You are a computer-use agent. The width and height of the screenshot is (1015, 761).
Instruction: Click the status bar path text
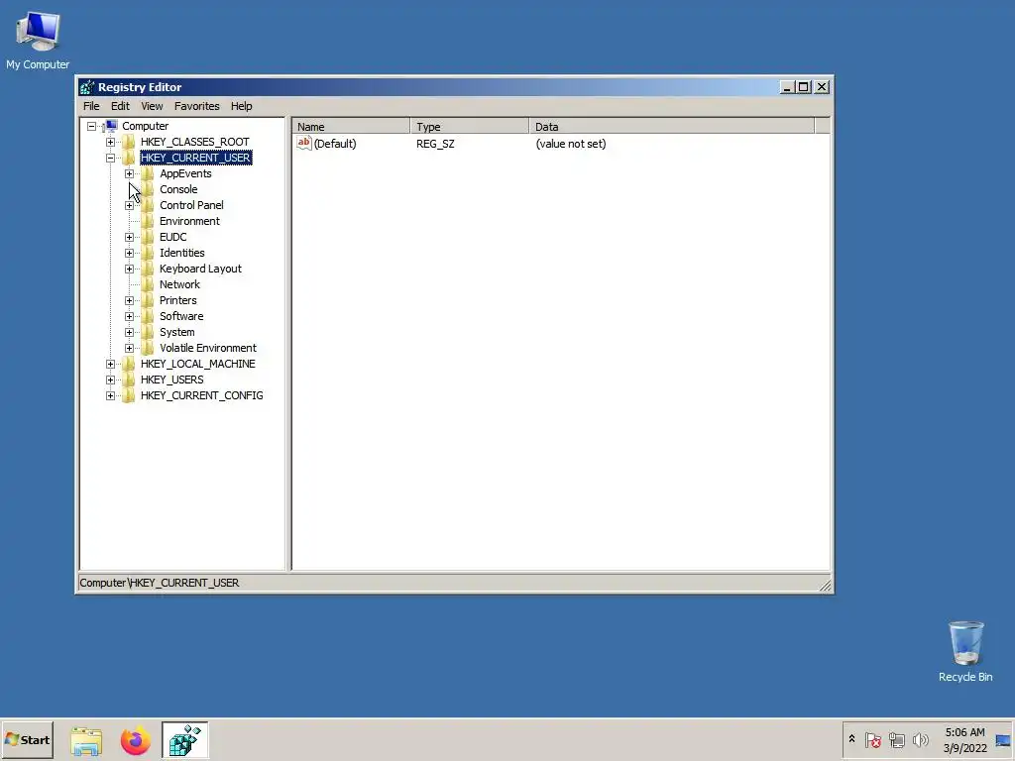point(160,583)
